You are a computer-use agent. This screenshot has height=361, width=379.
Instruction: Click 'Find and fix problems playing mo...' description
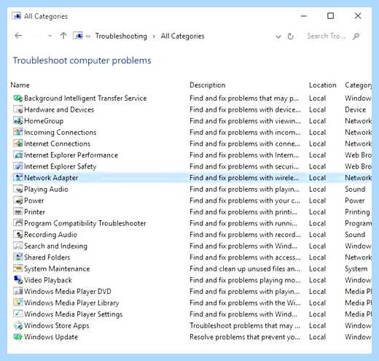pos(245,280)
